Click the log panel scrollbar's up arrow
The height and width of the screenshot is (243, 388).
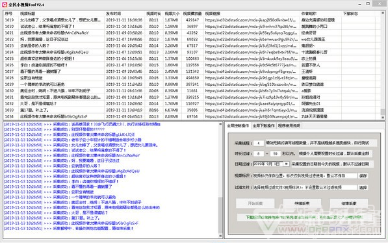220,123
